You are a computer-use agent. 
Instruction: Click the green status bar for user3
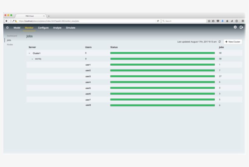tap(162, 76)
